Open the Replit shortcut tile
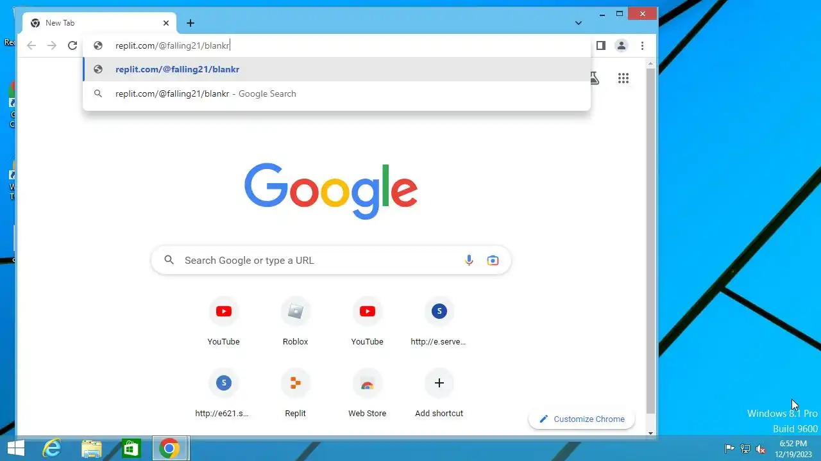 click(295, 394)
